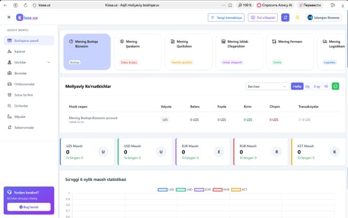This screenshot has width=348, height=218.
Task: Click the Xabarnomalar bell icon in sidebar
Action: (x=9, y=127)
